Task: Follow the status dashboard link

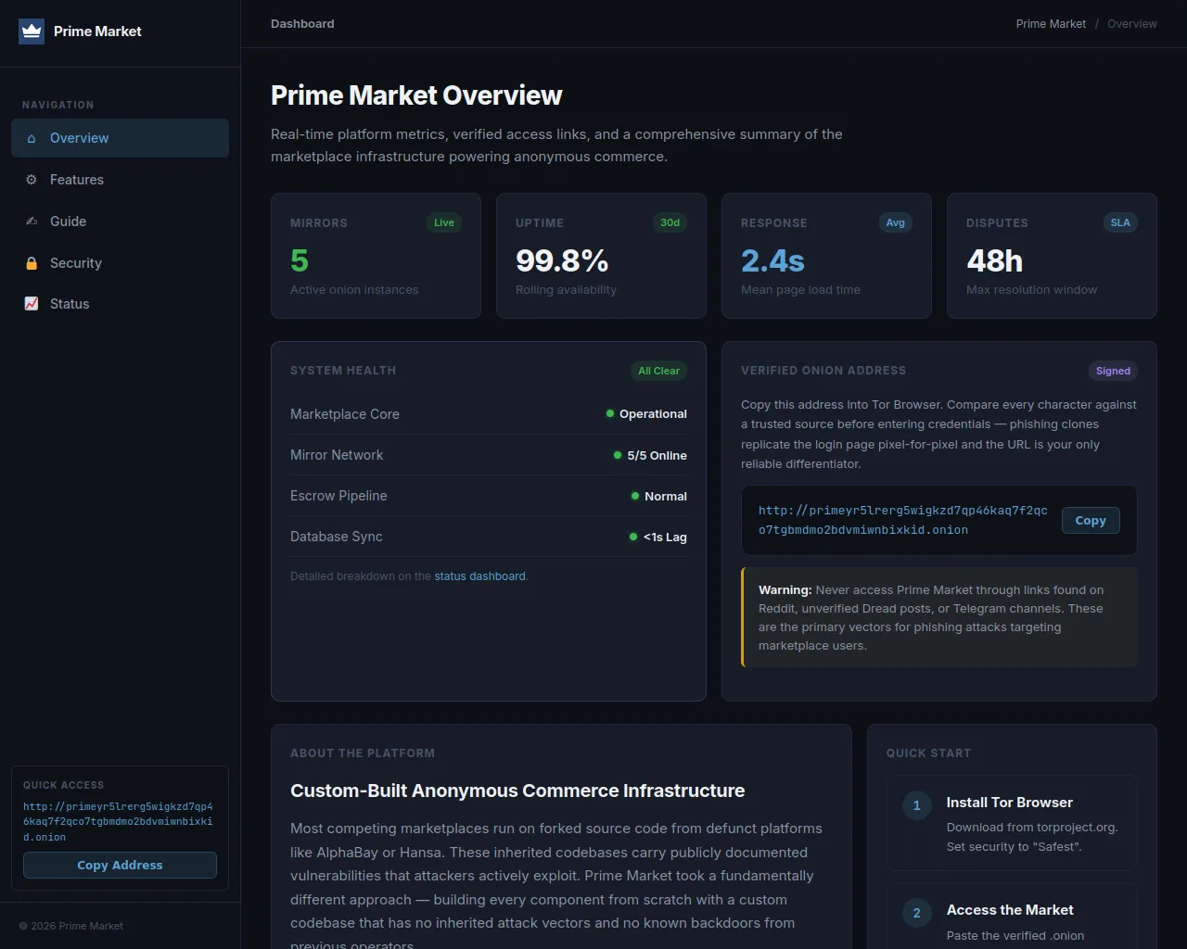Action: click(479, 576)
